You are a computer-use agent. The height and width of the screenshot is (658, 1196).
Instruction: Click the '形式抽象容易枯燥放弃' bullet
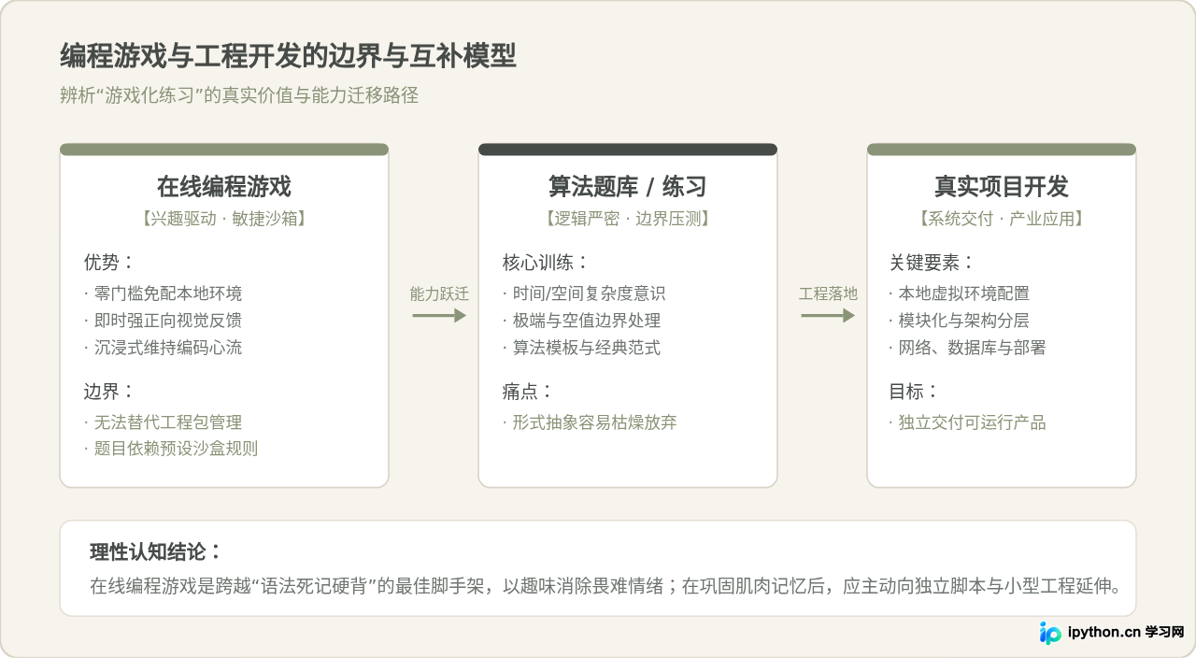pos(590,422)
